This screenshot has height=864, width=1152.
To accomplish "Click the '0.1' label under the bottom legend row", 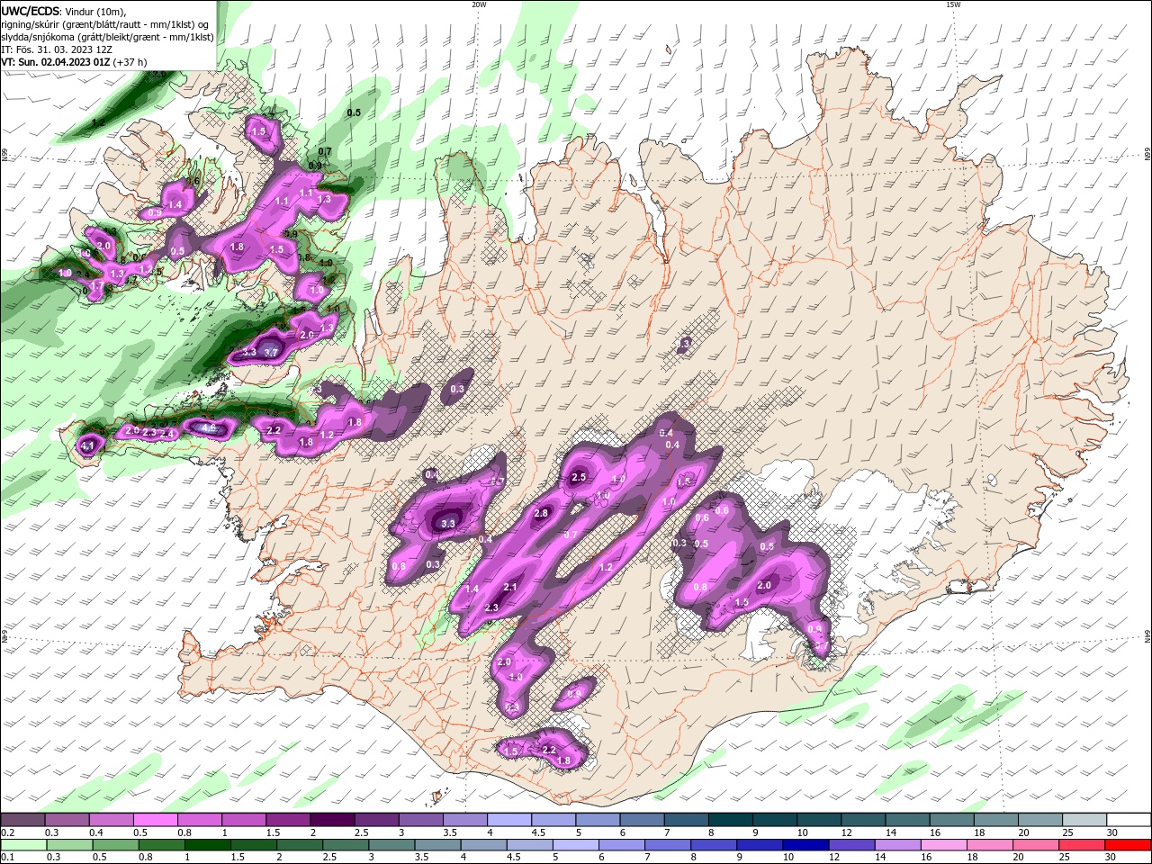I will click(x=7, y=858).
